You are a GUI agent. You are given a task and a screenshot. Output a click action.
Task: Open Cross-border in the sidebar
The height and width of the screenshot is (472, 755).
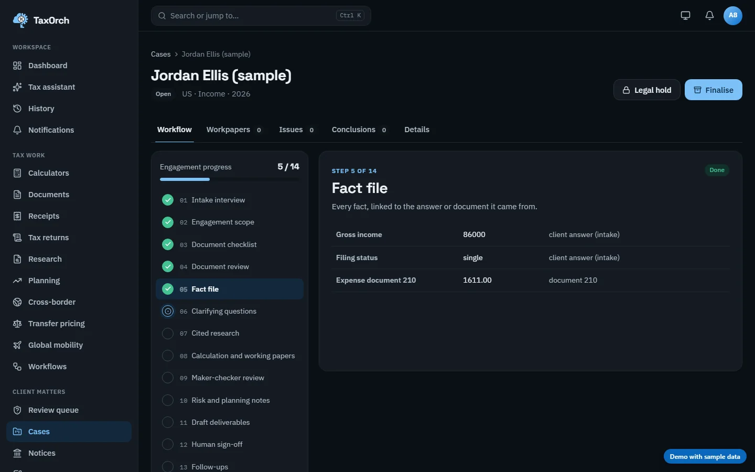69,302
